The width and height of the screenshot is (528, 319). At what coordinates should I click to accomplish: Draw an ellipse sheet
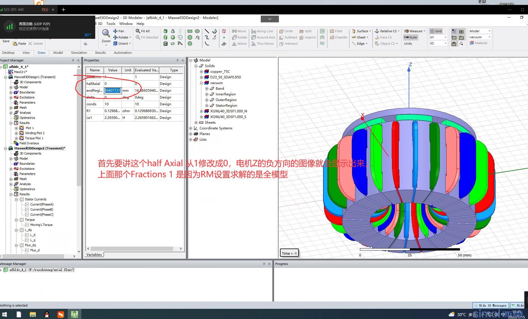tap(197, 31)
